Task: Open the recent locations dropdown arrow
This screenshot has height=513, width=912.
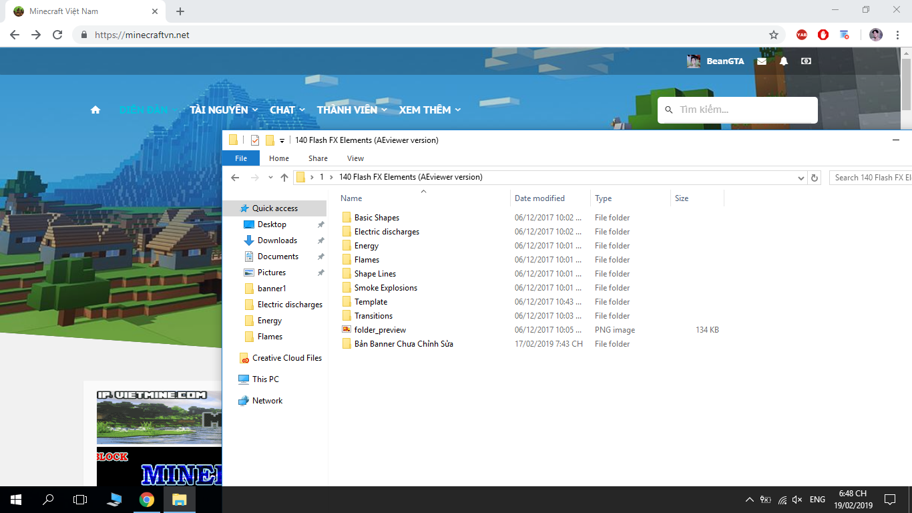Action: click(270, 178)
